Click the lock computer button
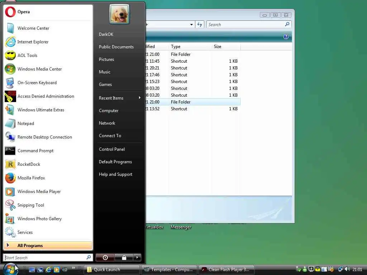Image resolution: width=367 pixels, height=275 pixels. (x=124, y=257)
